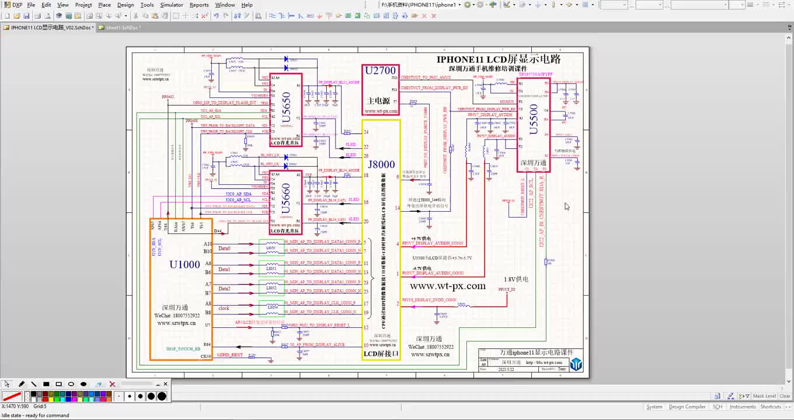The image size is (794, 420).
Task: Select the straight line drawing tool
Action: [34, 384]
